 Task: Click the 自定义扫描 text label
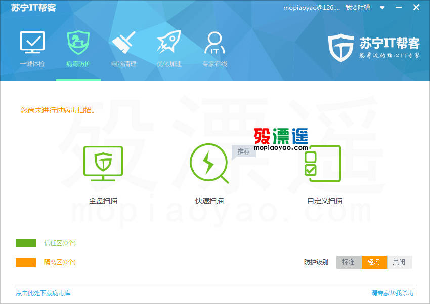pyautogui.click(x=325, y=201)
